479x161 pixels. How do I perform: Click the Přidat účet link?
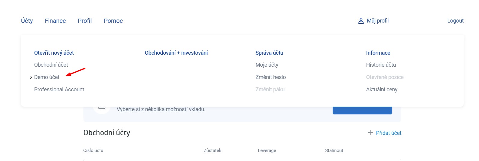point(388,133)
